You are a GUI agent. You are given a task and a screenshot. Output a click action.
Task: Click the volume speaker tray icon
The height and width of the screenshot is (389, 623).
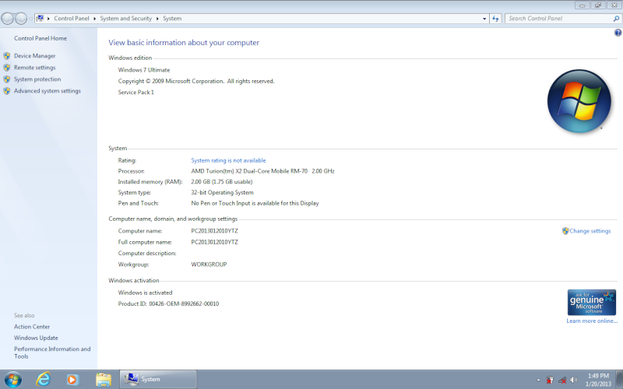(x=573, y=380)
